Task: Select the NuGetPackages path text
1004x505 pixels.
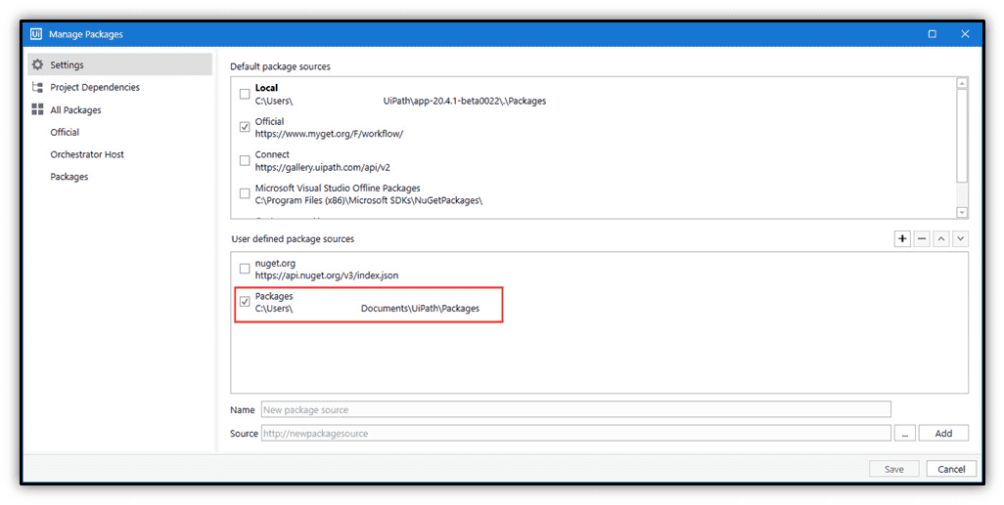Action: [368, 200]
